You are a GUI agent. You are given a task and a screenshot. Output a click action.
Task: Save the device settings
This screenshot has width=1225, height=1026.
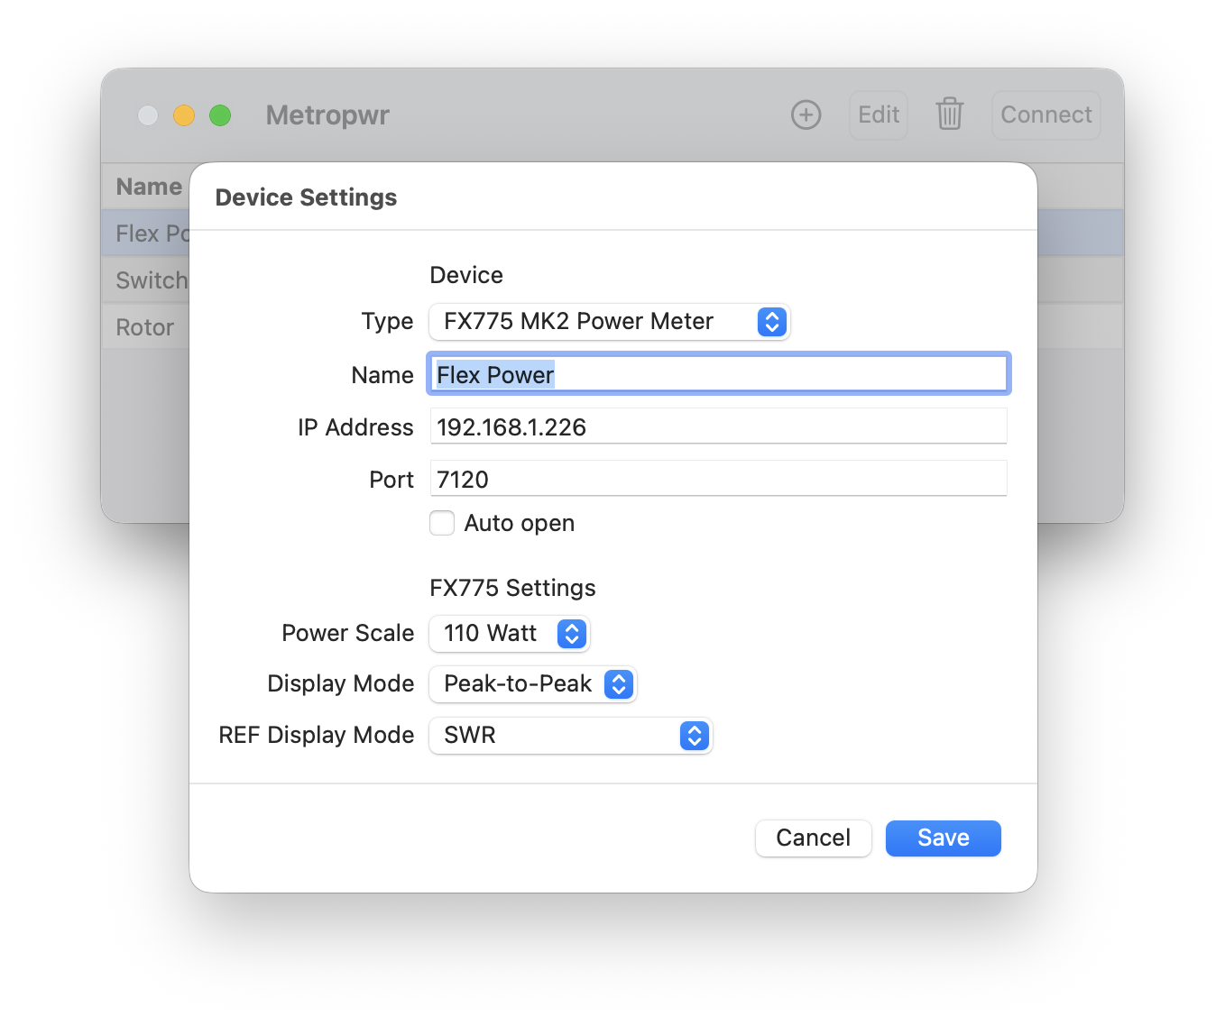coord(943,838)
